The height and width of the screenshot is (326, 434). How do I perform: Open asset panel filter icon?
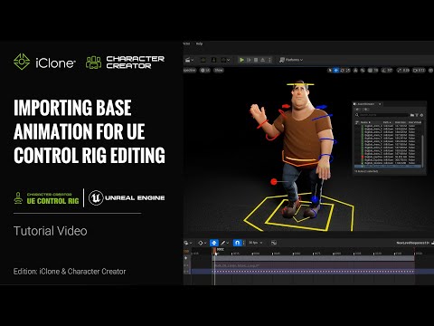coord(417,115)
